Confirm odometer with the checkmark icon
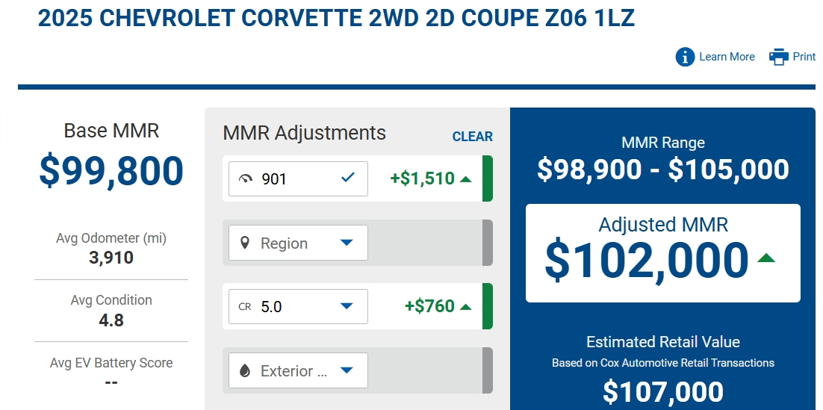 click(x=347, y=178)
